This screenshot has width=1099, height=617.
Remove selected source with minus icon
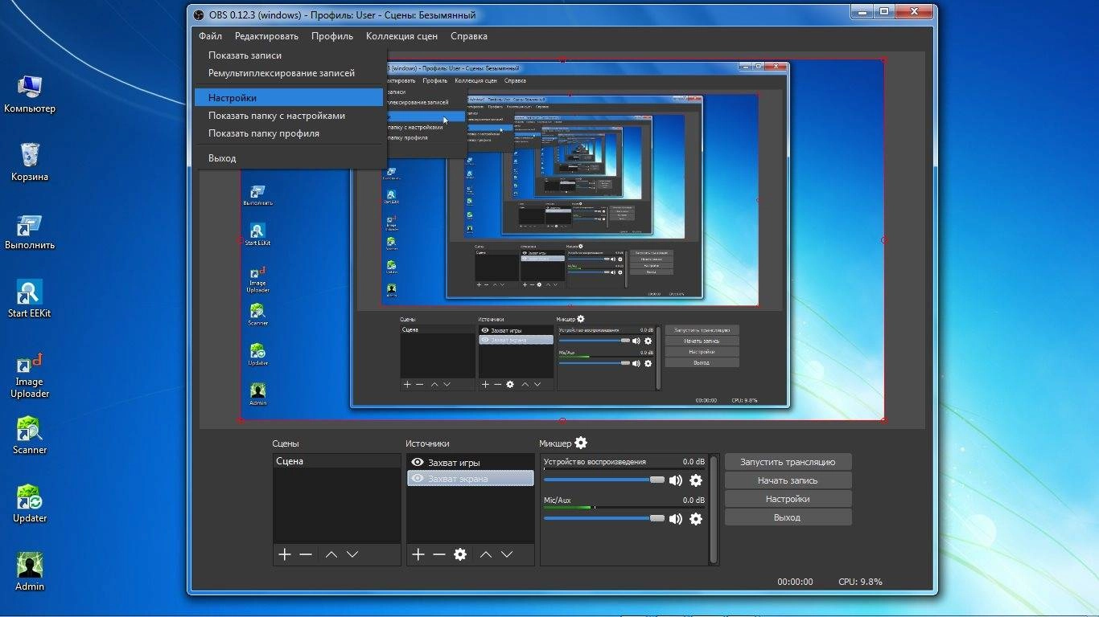439,554
